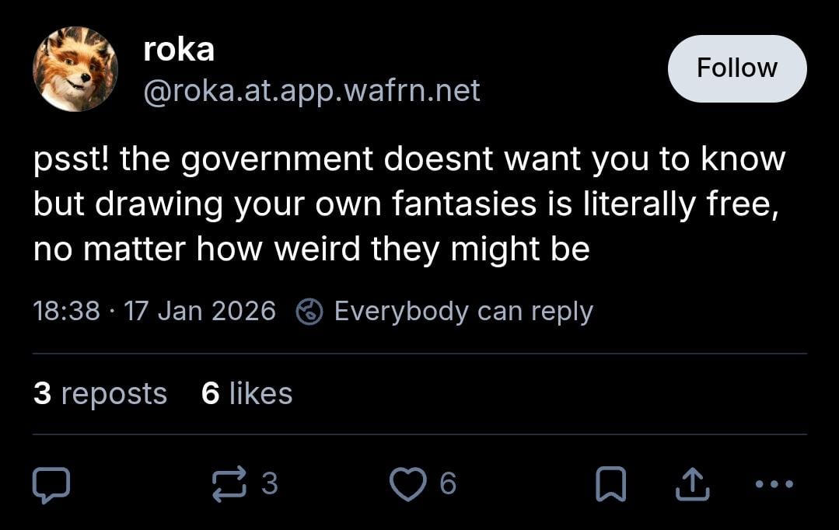The height and width of the screenshot is (530, 839).
Task: View the list of 3 reposts
Action: tap(100, 394)
